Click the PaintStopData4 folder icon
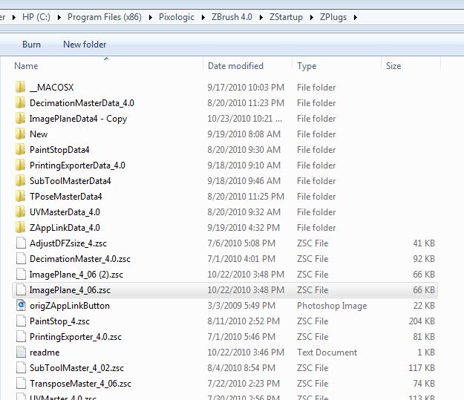Viewport: 464px width, 400px height. (x=20, y=150)
